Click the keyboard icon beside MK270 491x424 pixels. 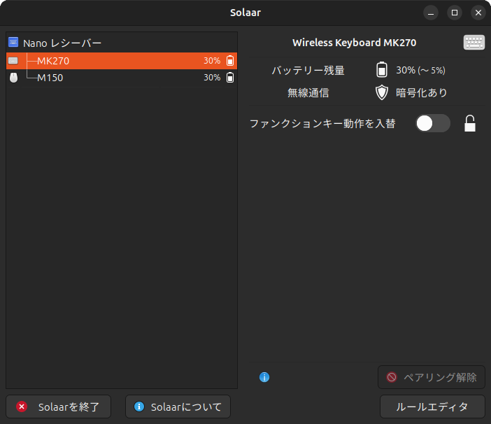13,61
